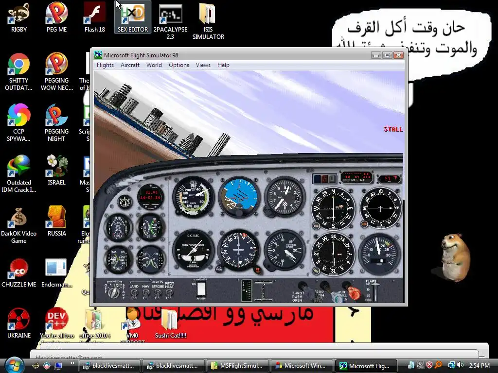
Task: Click the upper VOR 1 navigation gauge
Action: pos(334,209)
